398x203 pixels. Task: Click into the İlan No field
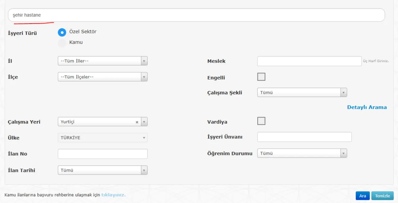pos(103,154)
